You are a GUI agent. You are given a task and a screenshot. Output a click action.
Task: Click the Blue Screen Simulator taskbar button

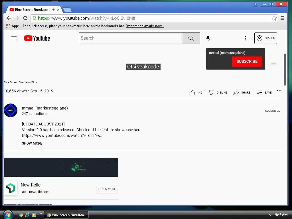(x=66, y=215)
